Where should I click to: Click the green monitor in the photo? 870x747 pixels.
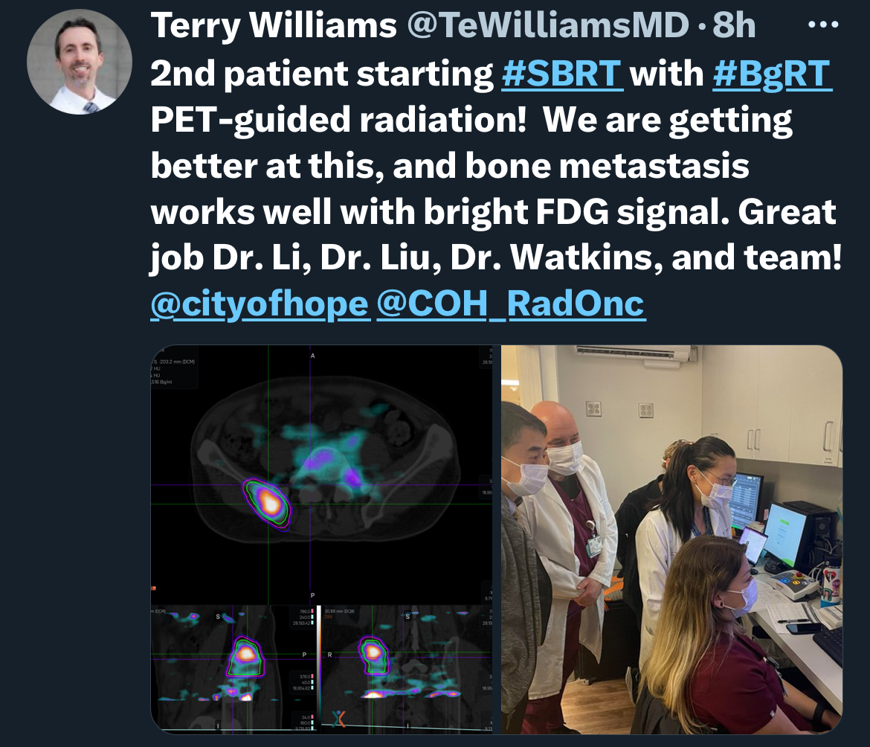pos(785,532)
